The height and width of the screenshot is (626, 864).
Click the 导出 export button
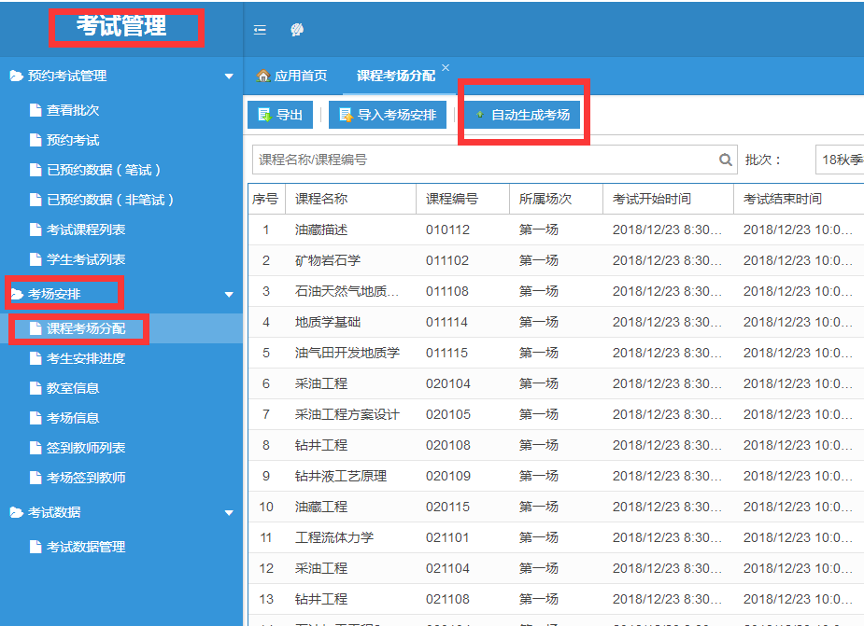point(280,115)
